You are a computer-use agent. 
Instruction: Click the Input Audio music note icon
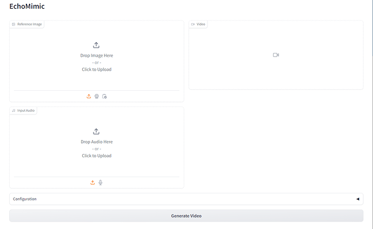click(14, 111)
